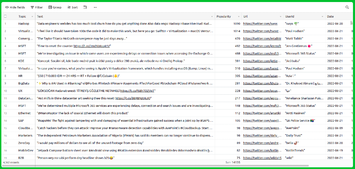Click the row height icon
This screenshot has height=169, width=355.
click(x=85, y=7)
